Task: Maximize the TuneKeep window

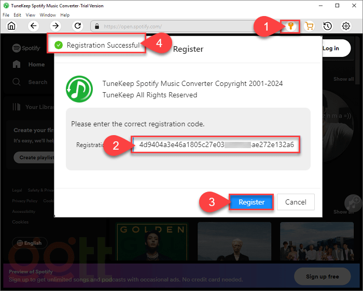Action: (x=337, y=6)
